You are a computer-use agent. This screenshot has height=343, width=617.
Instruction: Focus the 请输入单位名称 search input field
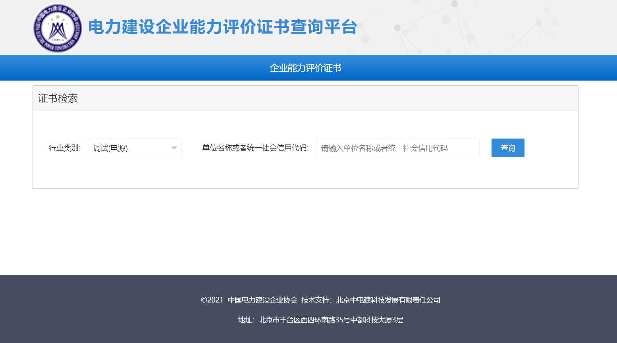(397, 148)
